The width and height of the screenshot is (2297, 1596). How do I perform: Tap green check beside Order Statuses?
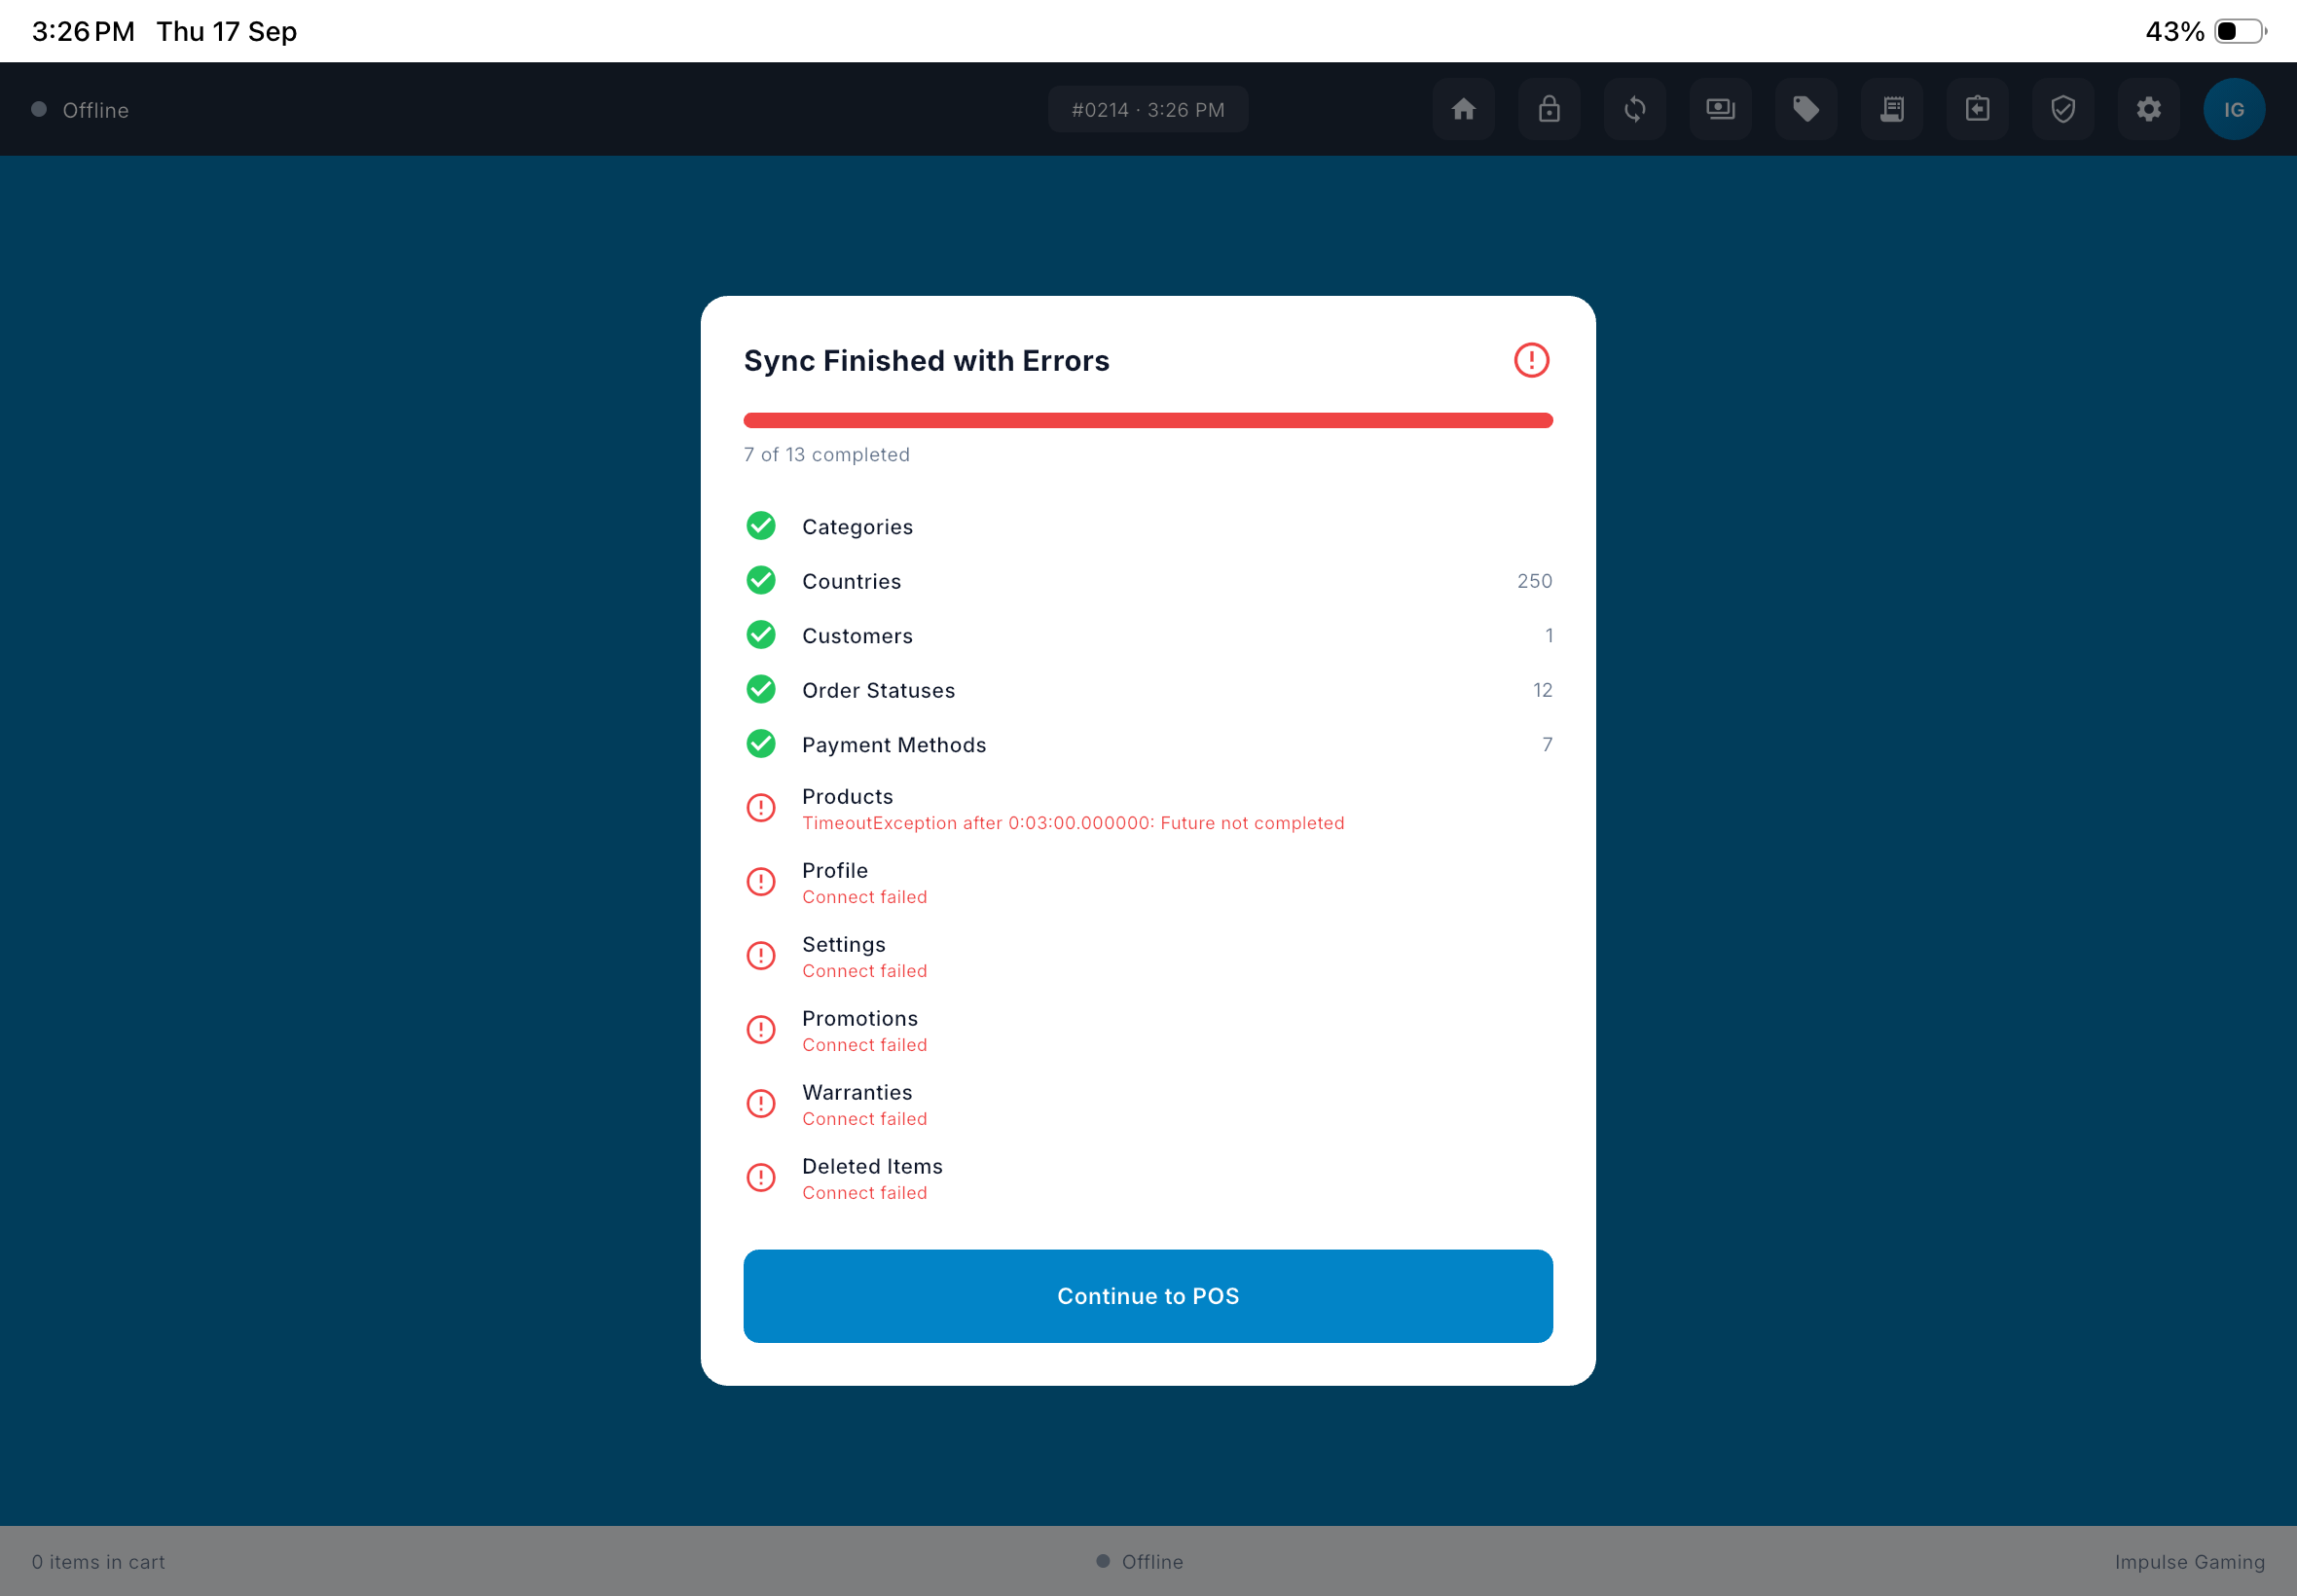click(x=761, y=690)
